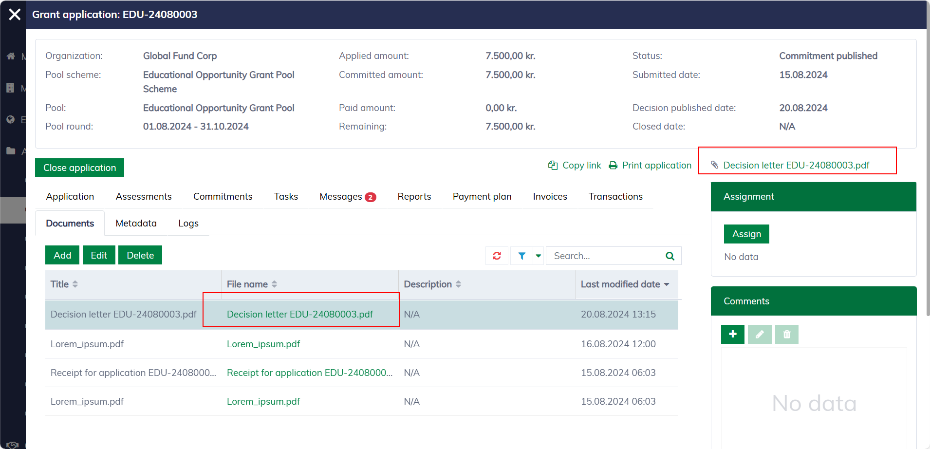Click the globe icon in left sidebar
The width and height of the screenshot is (930, 449).
point(11,120)
